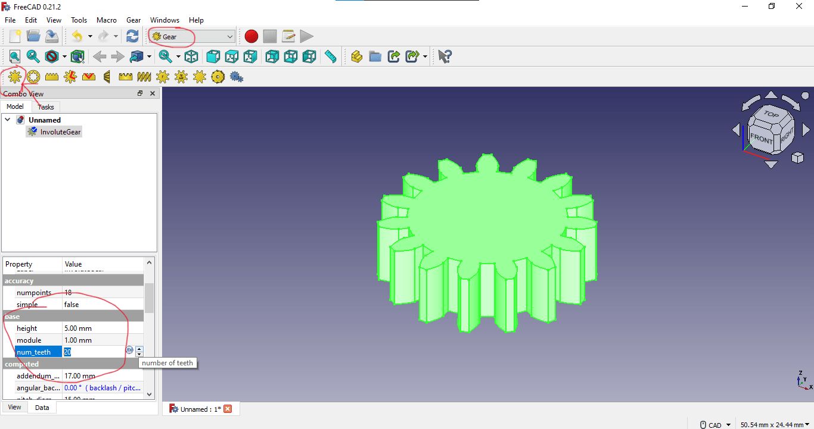The image size is (814, 429).
Task: Open the Edit menu
Action: 31,20
